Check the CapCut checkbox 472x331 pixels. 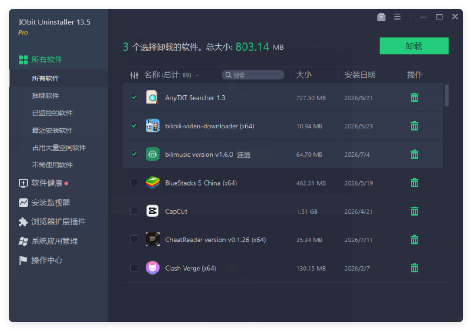(x=134, y=211)
